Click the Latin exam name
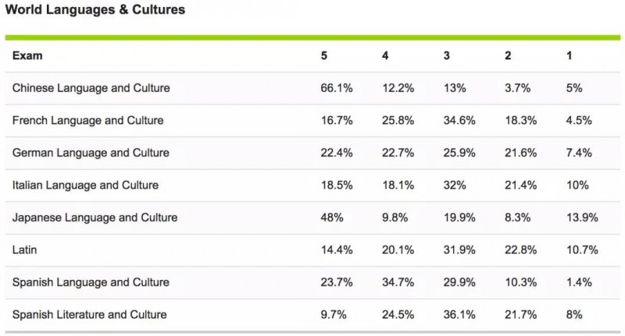Image resolution: width=625 pixels, height=336 pixels. pyautogui.click(x=24, y=249)
